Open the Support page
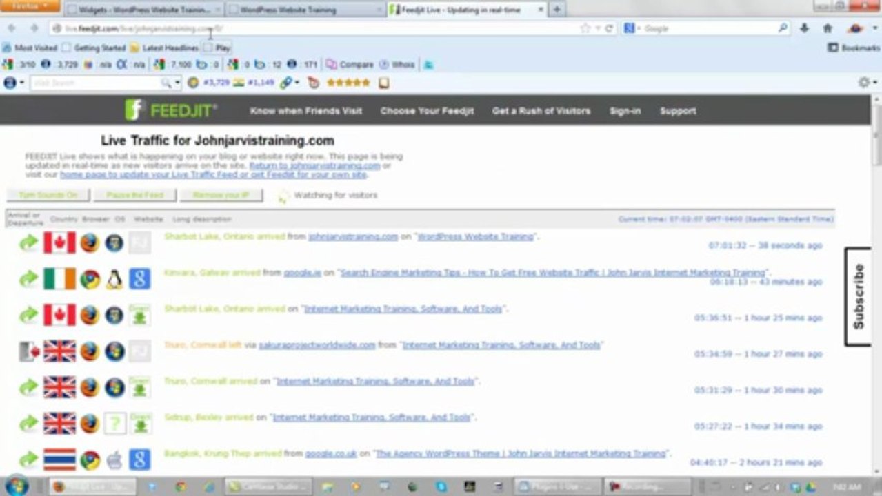This screenshot has height=496, width=882. [678, 111]
